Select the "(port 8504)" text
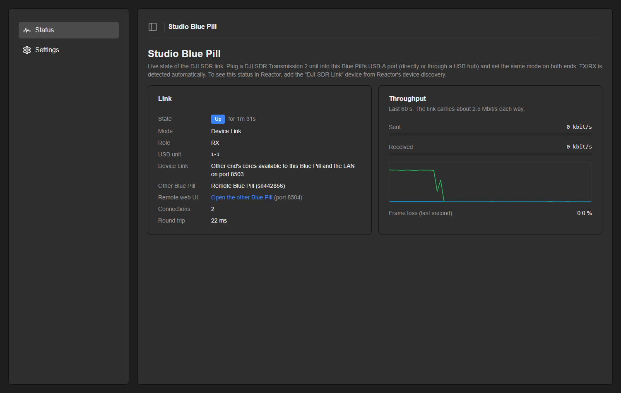This screenshot has height=393, width=621. click(x=288, y=197)
